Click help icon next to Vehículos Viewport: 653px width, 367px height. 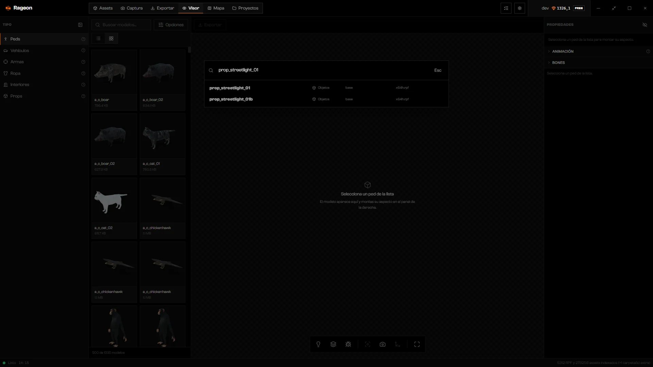coord(83,51)
